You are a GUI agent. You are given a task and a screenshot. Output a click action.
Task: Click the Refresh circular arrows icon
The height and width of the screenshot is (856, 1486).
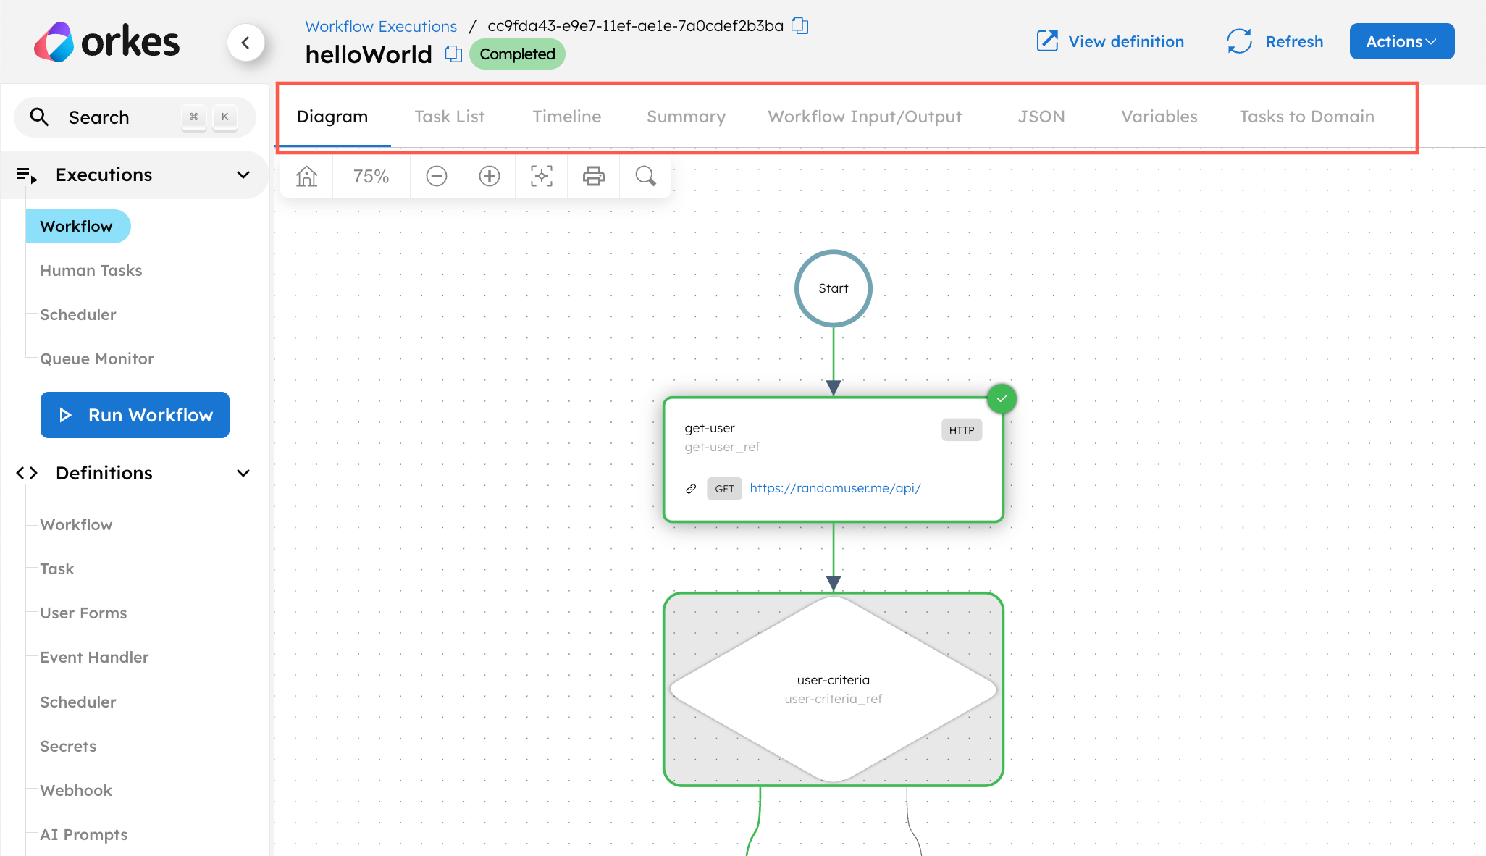click(x=1240, y=41)
